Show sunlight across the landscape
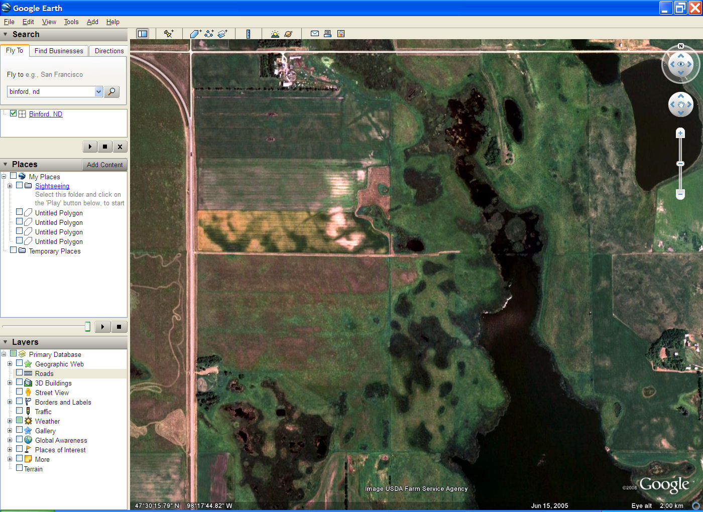 (275, 34)
